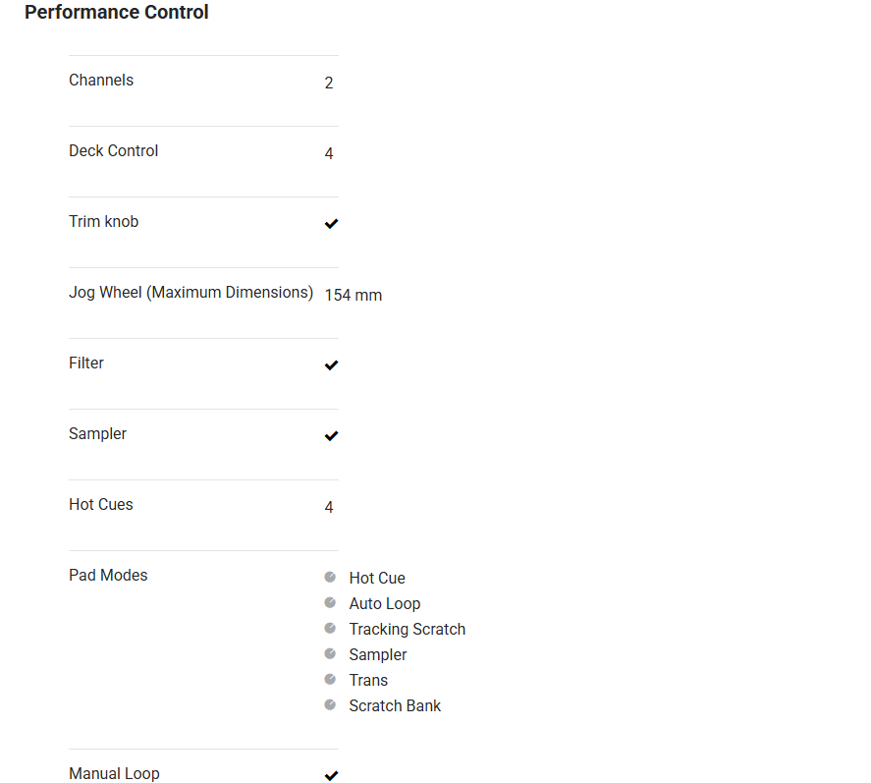Screen dimensions: 871x783
Task: Click the Jog Wheel (Maximum Dimensions) label
Action: (191, 293)
